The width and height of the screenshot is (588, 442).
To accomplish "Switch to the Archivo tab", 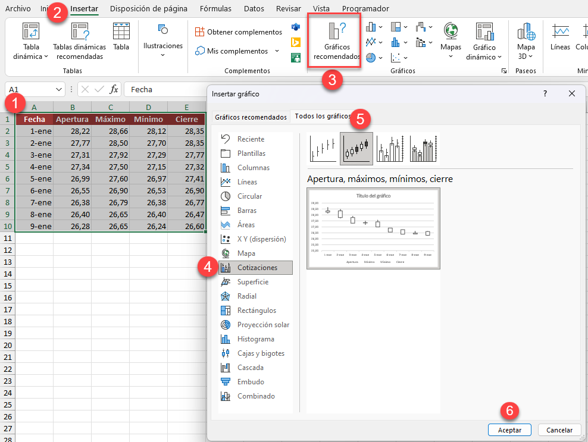I will pos(18,8).
